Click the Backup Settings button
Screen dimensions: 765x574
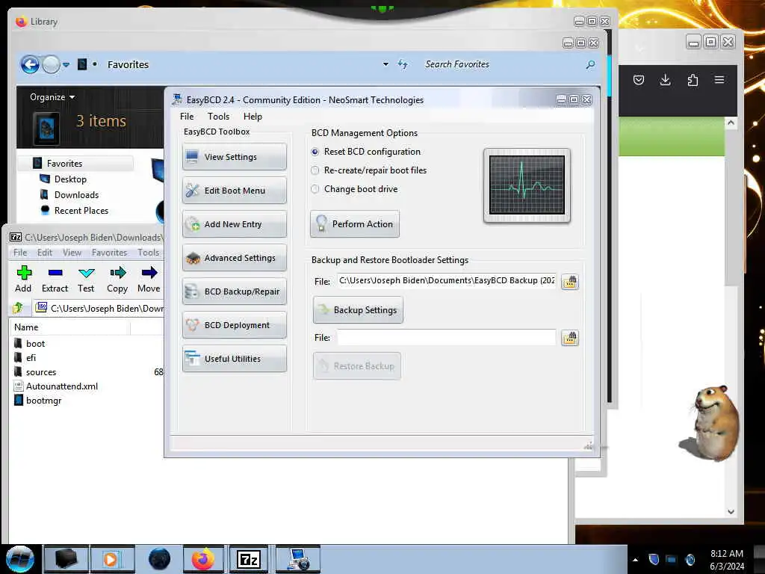358,310
